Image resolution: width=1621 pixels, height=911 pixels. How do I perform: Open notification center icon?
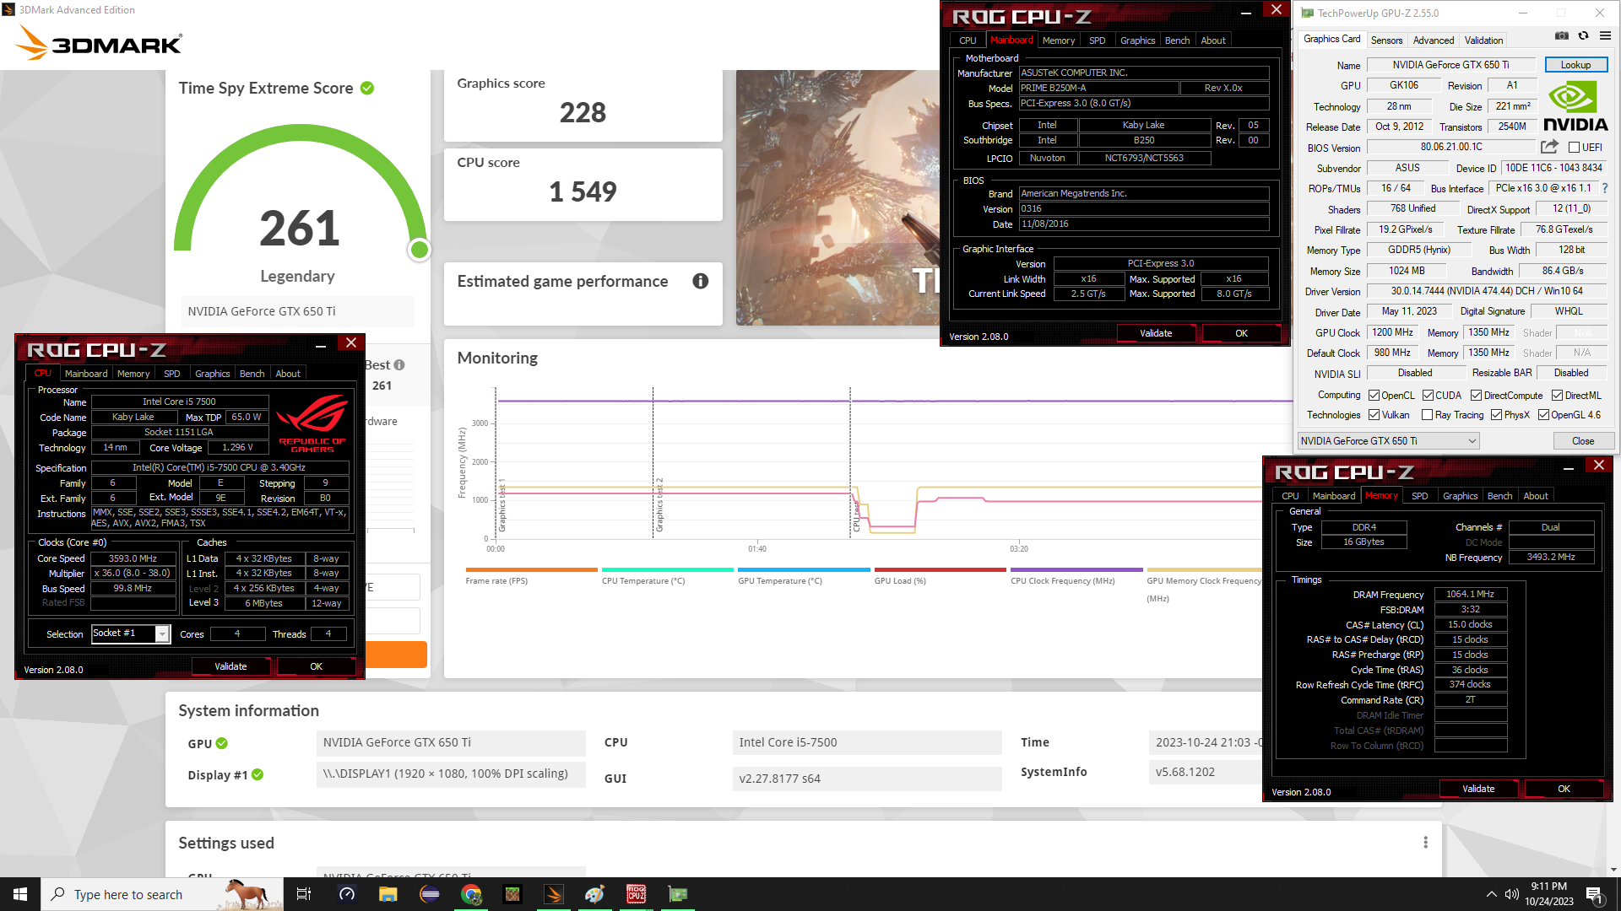1595,895
